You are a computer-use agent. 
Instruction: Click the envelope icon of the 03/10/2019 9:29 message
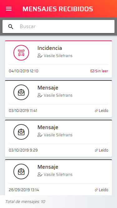[21, 132]
